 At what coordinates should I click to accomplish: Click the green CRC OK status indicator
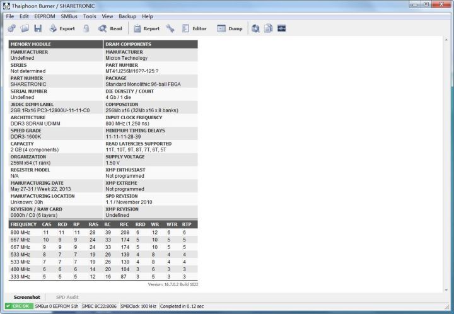(x=19, y=306)
